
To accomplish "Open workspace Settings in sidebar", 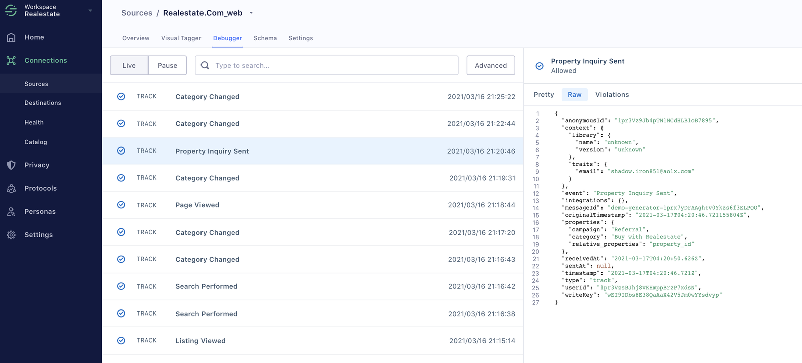I will [x=39, y=235].
